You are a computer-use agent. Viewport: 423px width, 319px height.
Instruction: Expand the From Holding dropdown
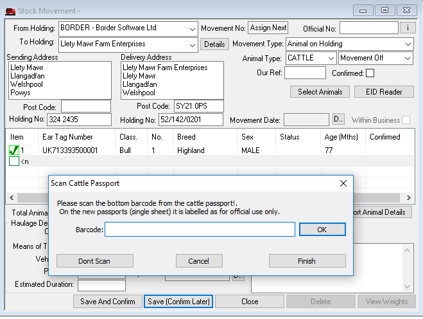pyautogui.click(x=193, y=29)
